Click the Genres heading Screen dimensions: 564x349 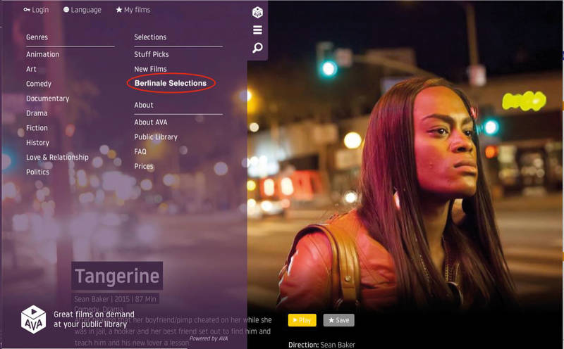[x=37, y=37]
